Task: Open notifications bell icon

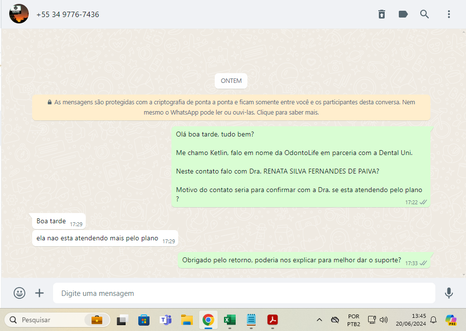Action: tap(433, 320)
